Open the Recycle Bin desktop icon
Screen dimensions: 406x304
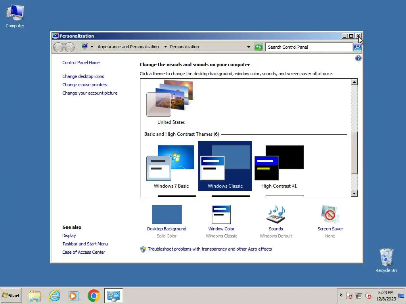coord(386,260)
